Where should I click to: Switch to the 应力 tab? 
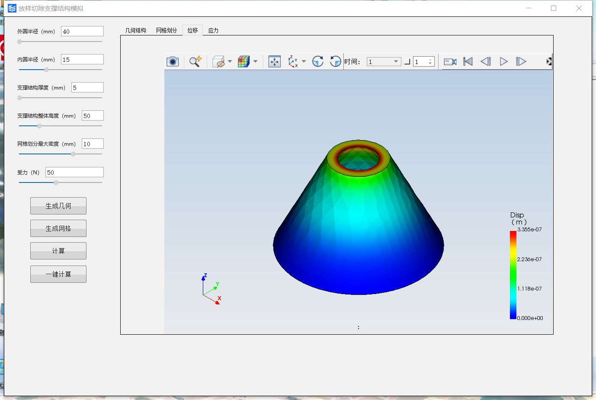(x=213, y=30)
